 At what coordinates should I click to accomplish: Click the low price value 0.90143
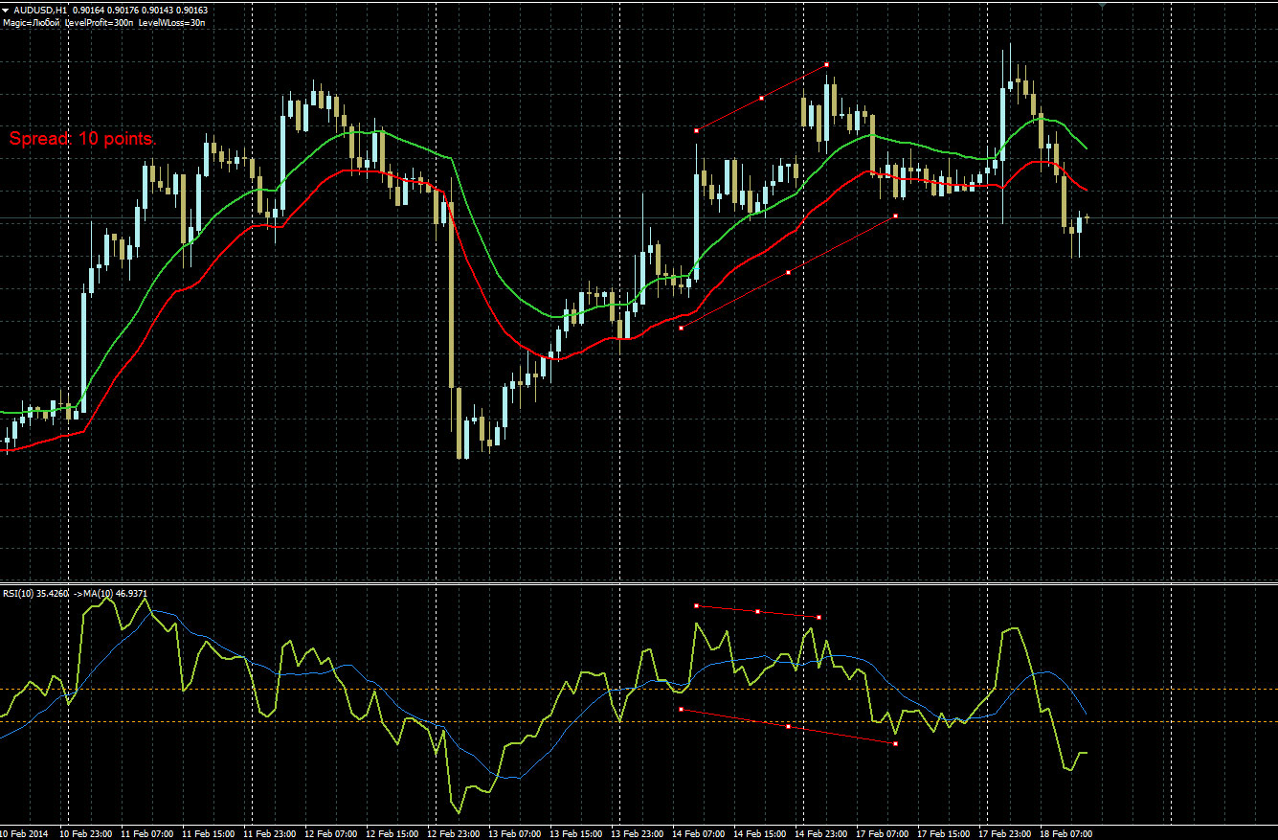(157, 10)
